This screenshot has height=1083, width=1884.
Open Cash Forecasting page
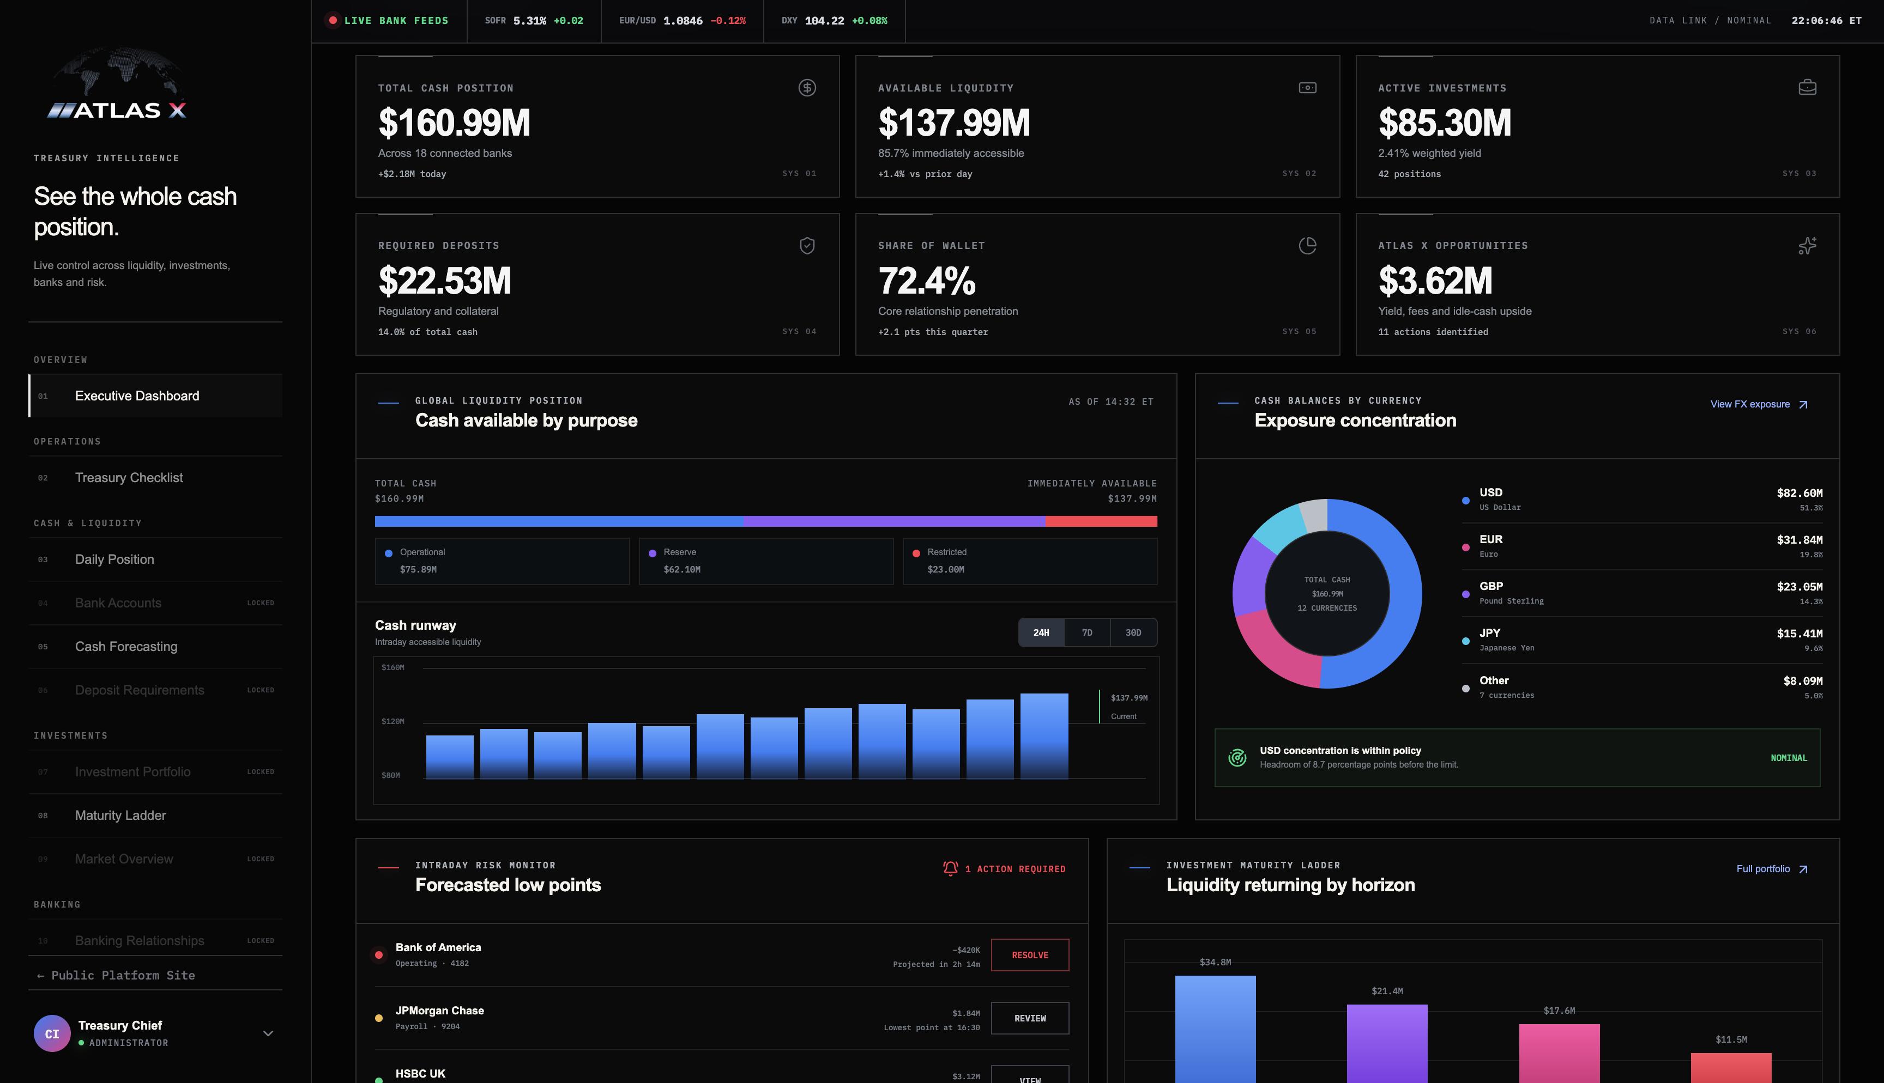pos(155,647)
